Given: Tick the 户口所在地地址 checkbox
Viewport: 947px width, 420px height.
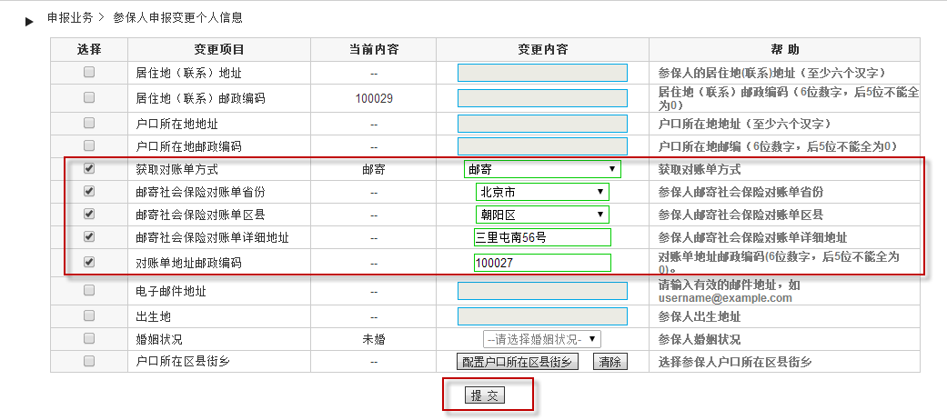Looking at the screenshot, I should 89,123.
